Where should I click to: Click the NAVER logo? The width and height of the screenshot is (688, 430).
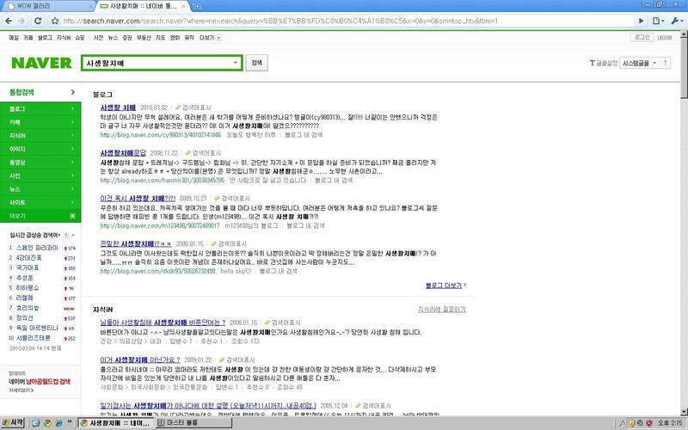(x=41, y=63)
